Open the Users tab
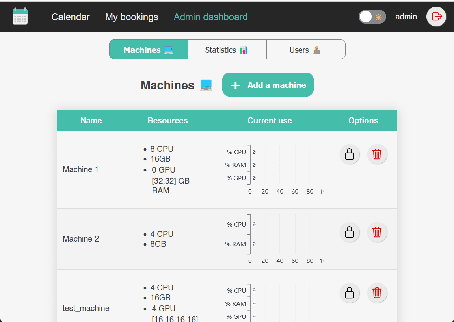 (306, 50)
